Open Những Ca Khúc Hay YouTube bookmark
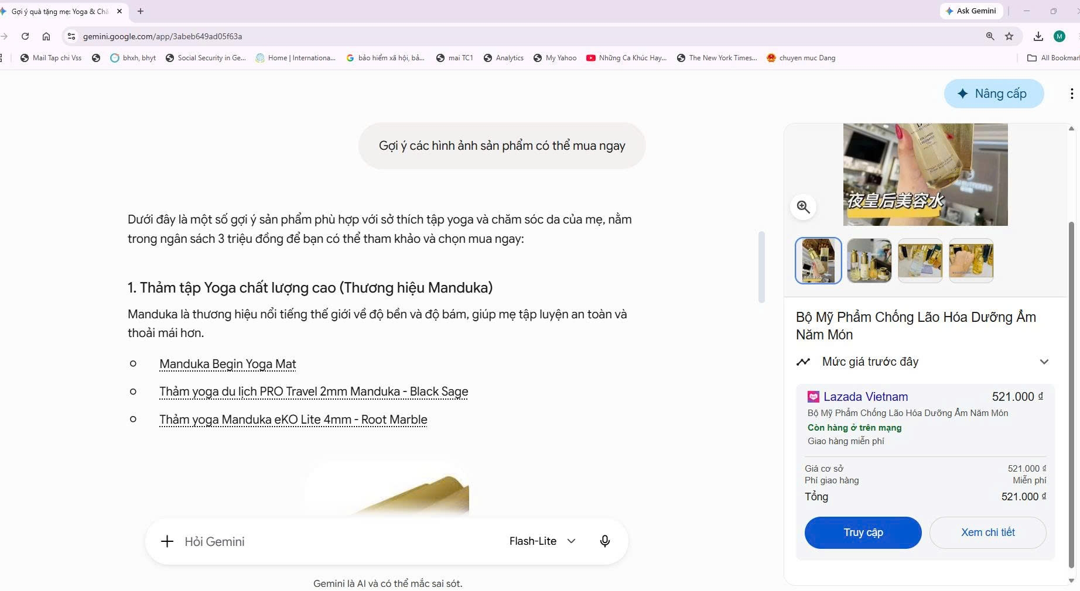Screen dimensions: 1080x591 coord(627,58)
